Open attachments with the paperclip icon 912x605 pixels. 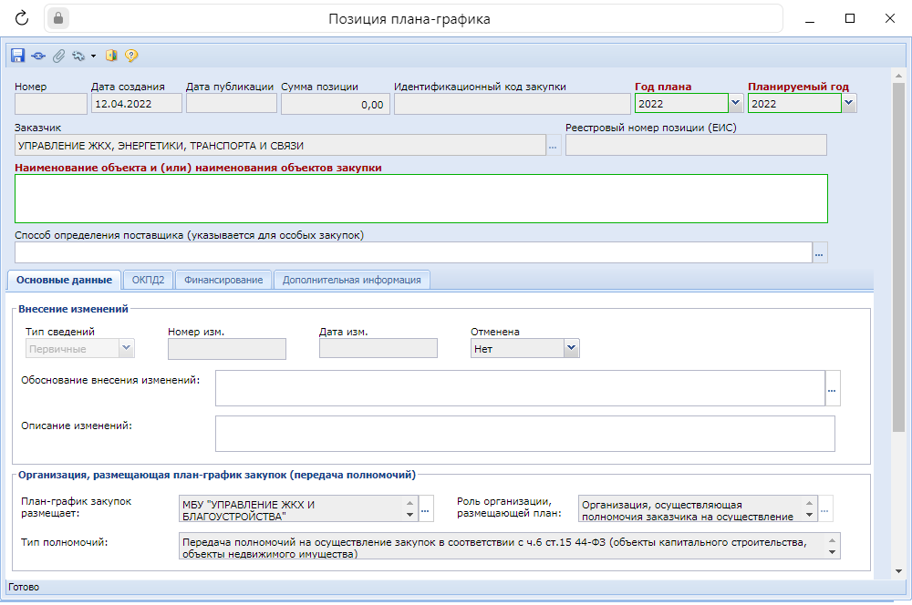[57, 56]
